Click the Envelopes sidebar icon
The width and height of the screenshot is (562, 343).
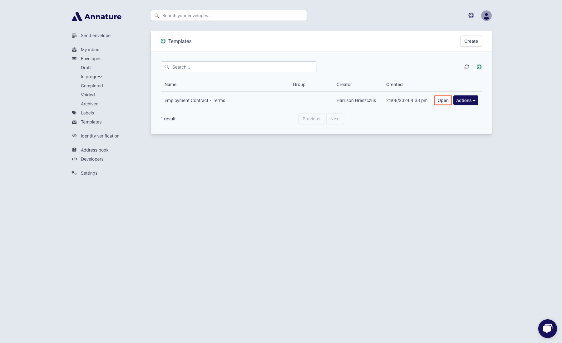pyautogui.click(x=74, y=59)
